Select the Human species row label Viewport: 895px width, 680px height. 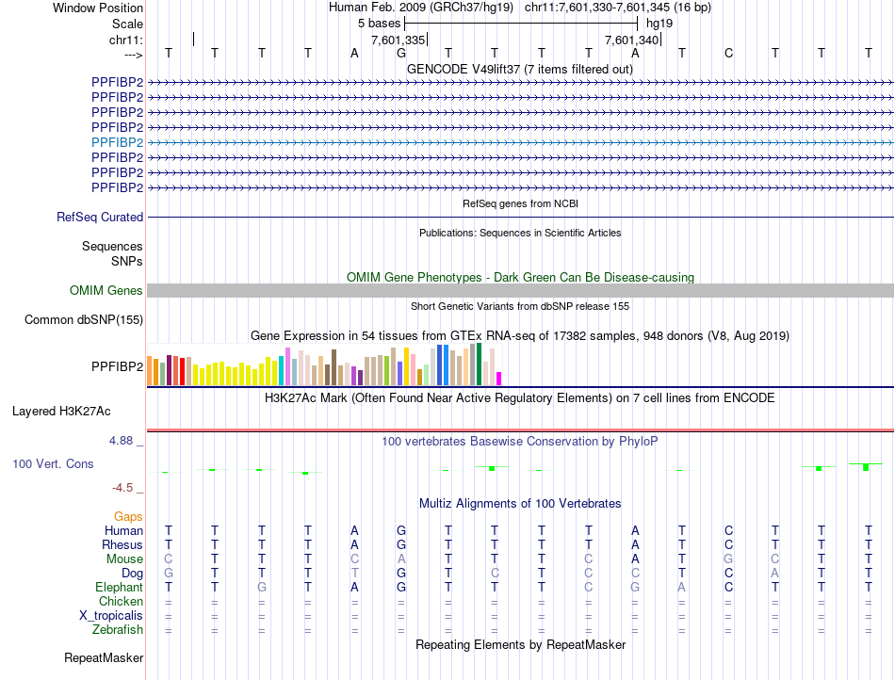123,530
